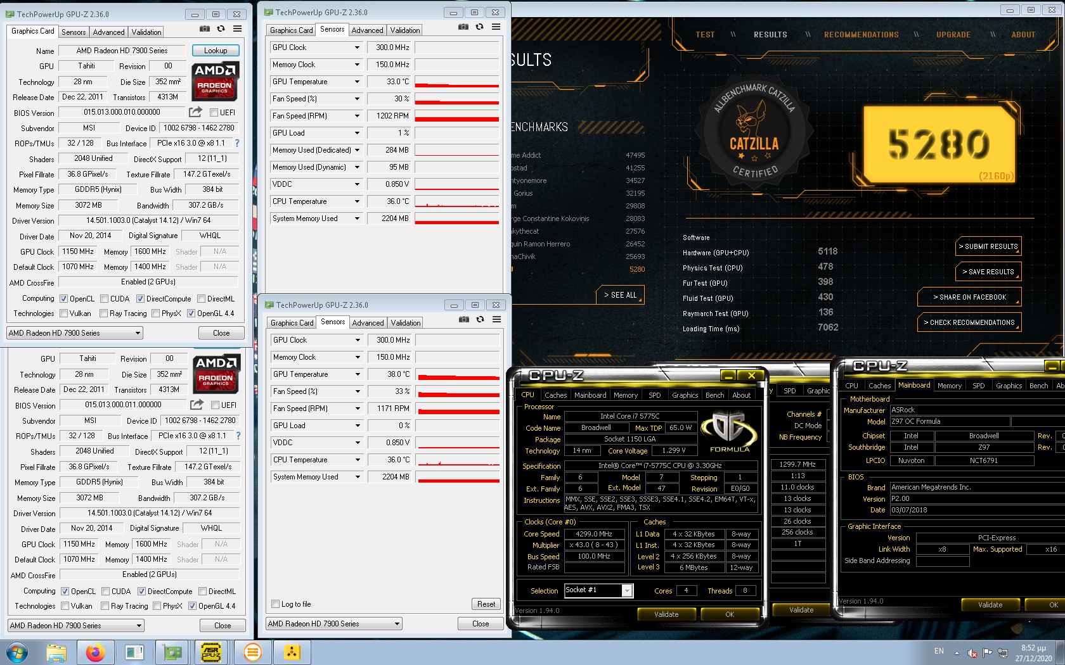Click AMD Radeon Graphics logo in upper card
The height and width of the screenshot is (665, 1065).
coord(215,81)
